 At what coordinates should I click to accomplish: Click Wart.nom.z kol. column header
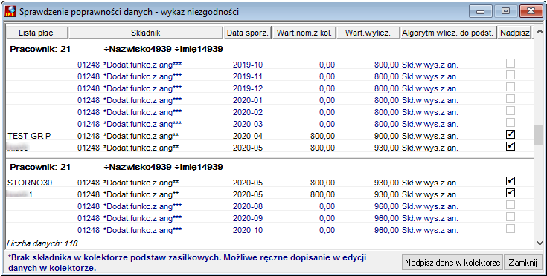tap(304, 33)
